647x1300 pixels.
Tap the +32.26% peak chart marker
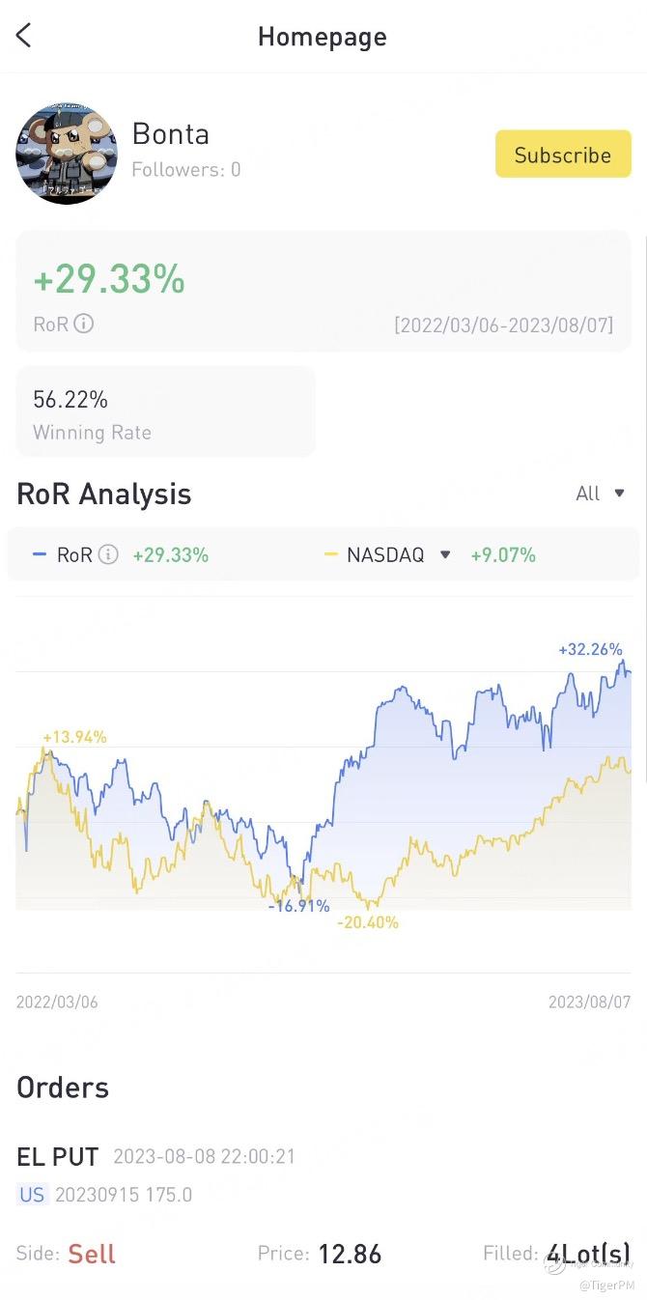590,649
